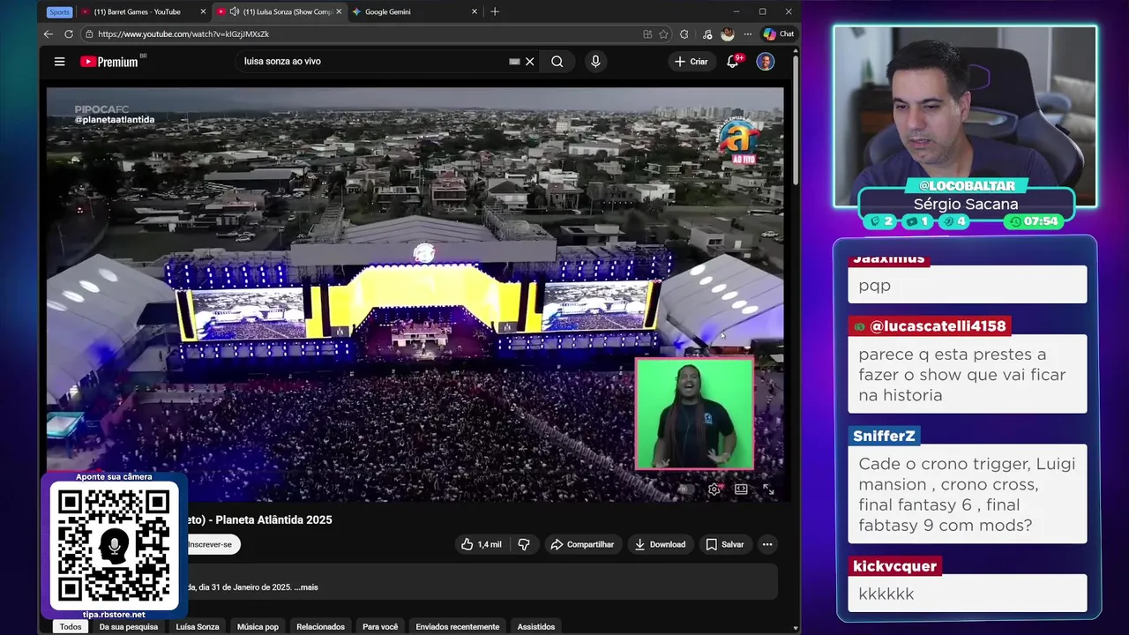The height and width of the screenshot is (635, 1129).
Task: Open the Sports tab group label
Action: pyautogui.click(x=59, y=11)
